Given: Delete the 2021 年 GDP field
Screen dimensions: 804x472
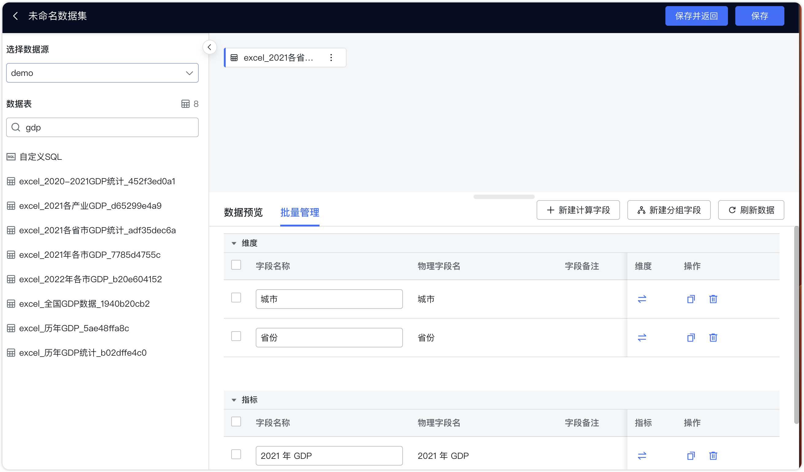Looking at the screenshot, I should point(713,456).
